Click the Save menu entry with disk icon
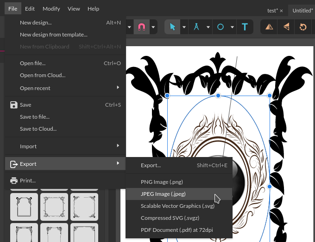This screenshot has height=242, width=315. click(65, 105)
